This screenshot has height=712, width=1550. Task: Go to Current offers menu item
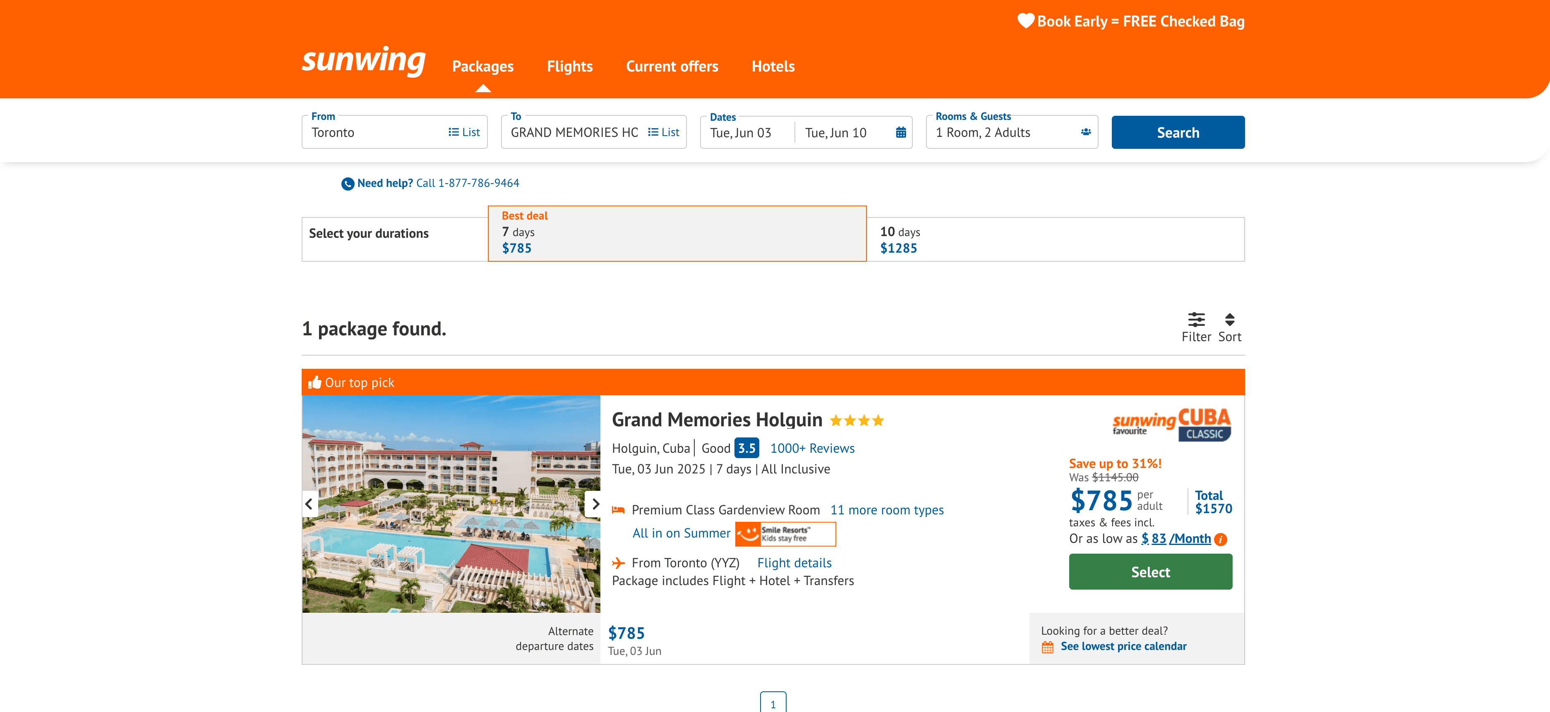coord(672,66)
